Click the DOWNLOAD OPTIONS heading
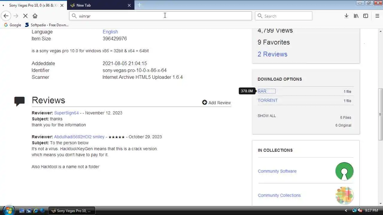This screenshot has width=383, height=215. (x=280, y=79)
